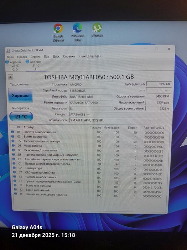Click status dot for attribute F2 row
This screenshot has width=187, height=250.
pos(15,190)
